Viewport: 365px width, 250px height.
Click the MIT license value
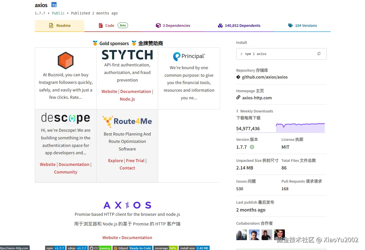coord(285,147)
